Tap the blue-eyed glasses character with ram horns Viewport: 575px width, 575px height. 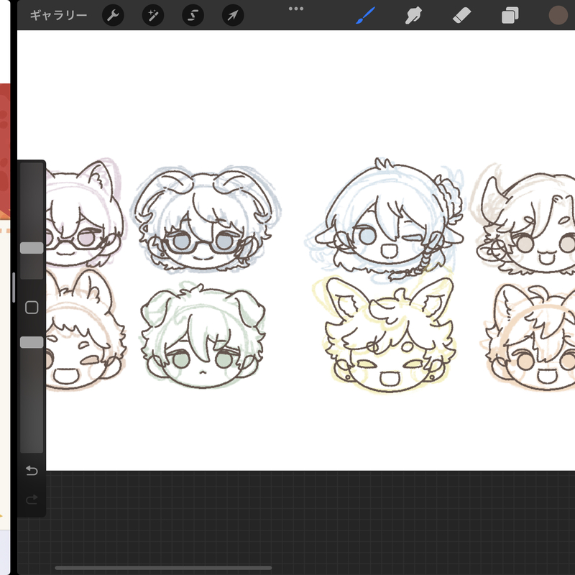tap(205, 219)
